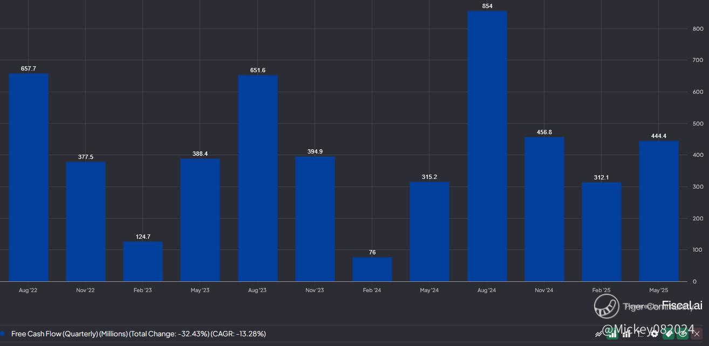Select the Aug '23 bar

[x=258, y=178]
